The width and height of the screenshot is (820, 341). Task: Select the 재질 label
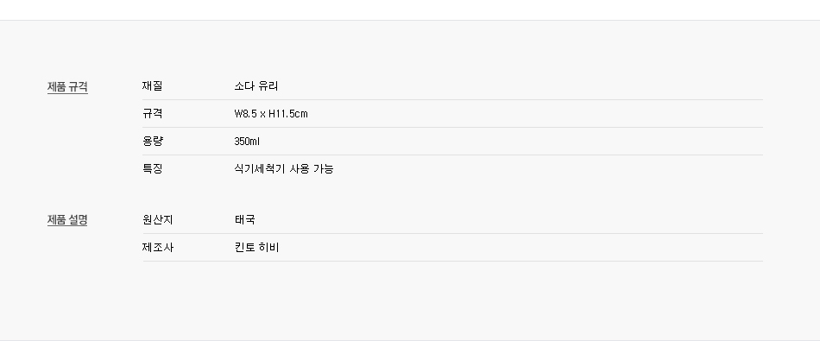(152, 85)
